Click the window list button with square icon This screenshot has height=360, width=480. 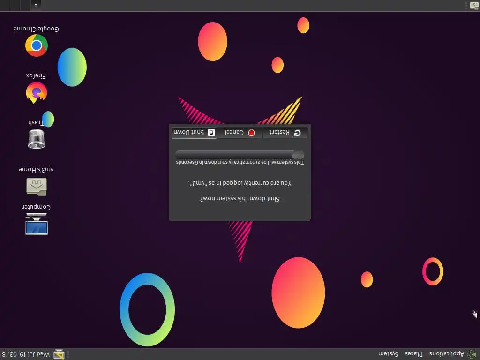coord(36,6)
